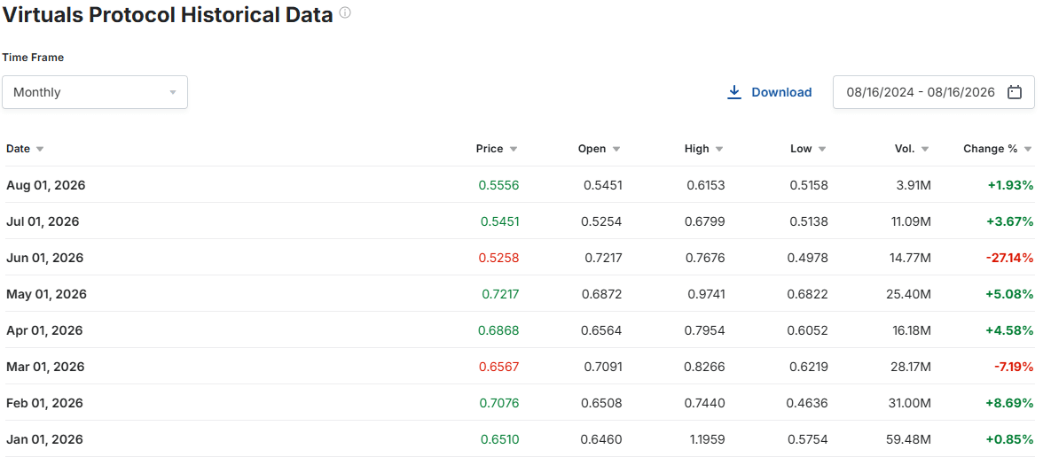Click the High column header label
Viewport: 1043px width, 457px height.
[x=696, y=149]
